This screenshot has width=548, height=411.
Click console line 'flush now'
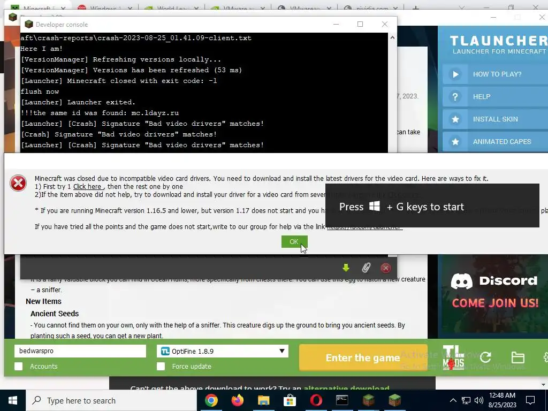point(40,92)
